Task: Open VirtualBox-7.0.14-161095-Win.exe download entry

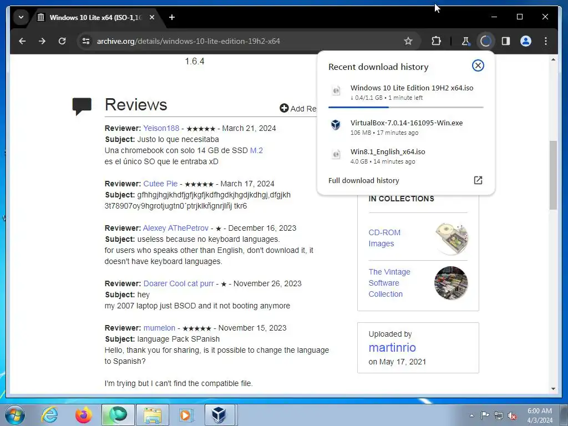Action: pyautogui.click(x=405, y=127)
